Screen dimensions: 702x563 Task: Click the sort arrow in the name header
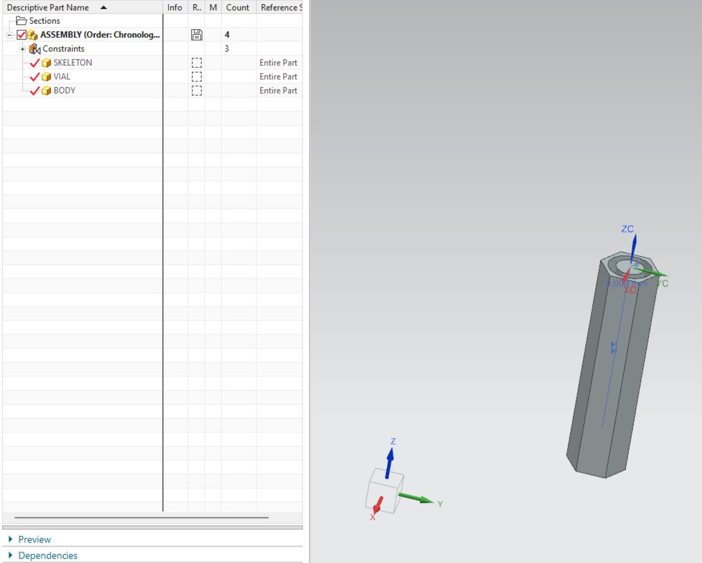click(x=104, y=8)
